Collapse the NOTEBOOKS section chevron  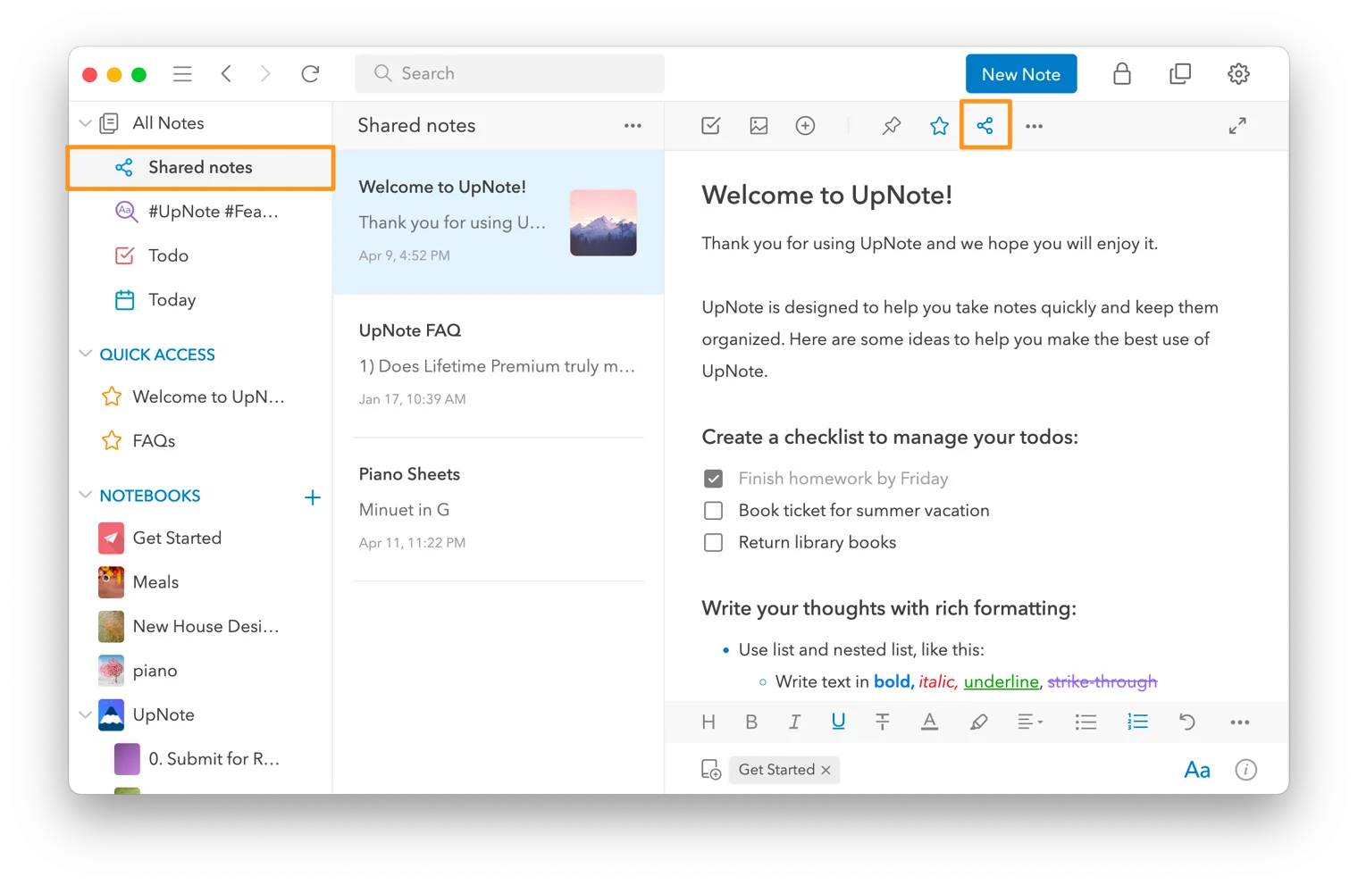(x=86, y=496)
